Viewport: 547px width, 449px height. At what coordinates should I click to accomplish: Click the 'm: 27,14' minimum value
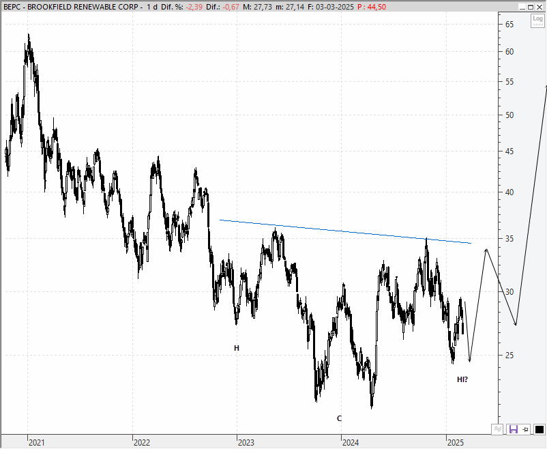(289, 7)
